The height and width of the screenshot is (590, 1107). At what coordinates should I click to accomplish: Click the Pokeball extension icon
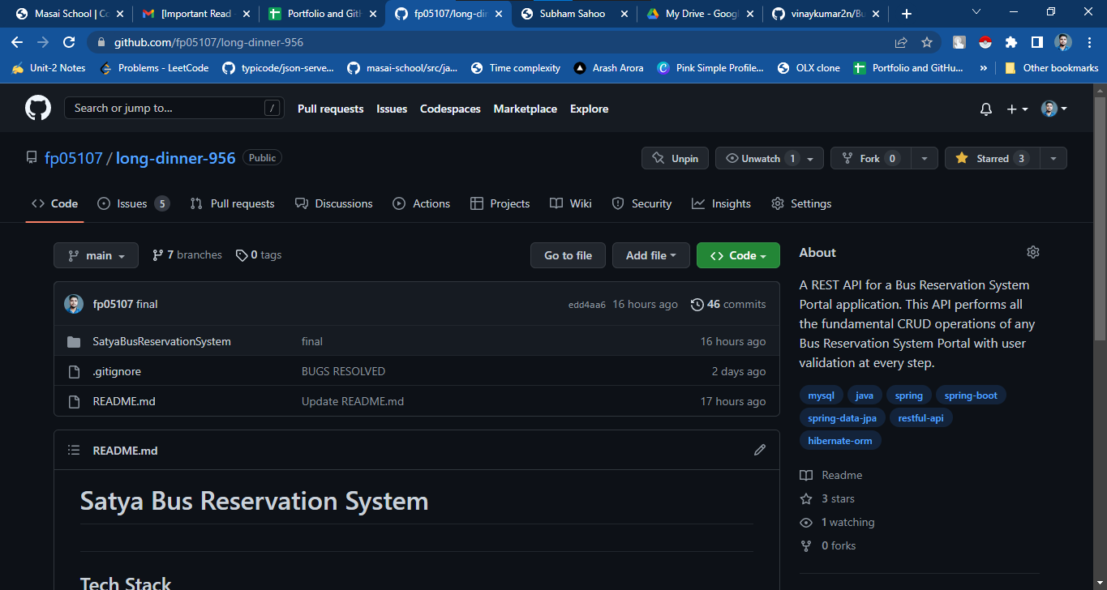pos(985,42)
